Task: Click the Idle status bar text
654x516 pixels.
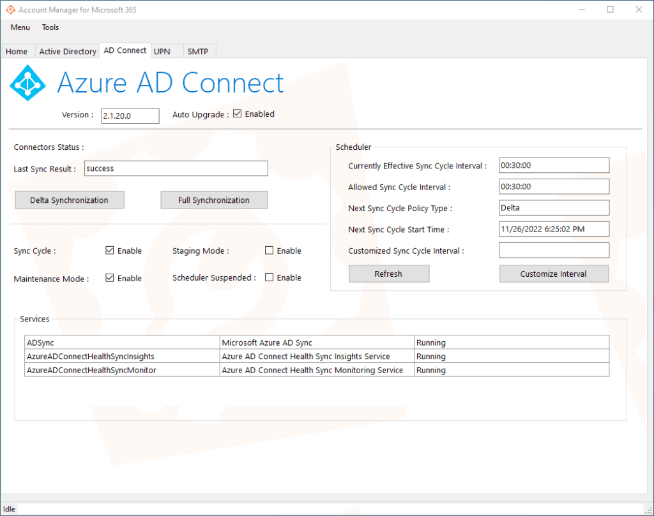Action: click(x=9, y=509)
